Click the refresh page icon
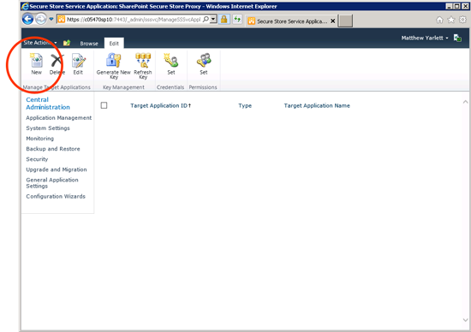The width and height of the screenshot is (471, 332). 237,20
